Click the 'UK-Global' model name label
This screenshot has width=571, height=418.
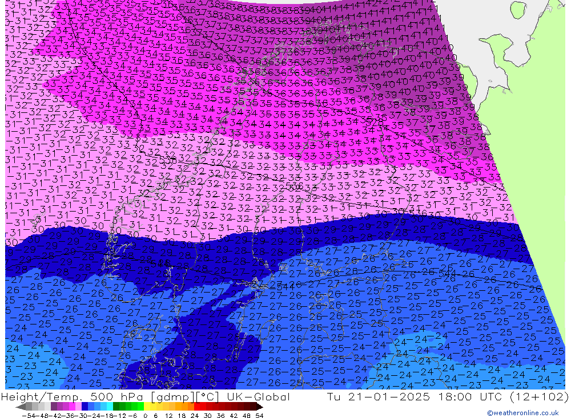pos(258,397)
